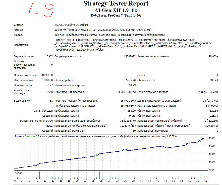Click the initial deposit value 10000.00
The width and height of the screenshot is (222, 185).
pyautogui.click(x=47, y=75)
